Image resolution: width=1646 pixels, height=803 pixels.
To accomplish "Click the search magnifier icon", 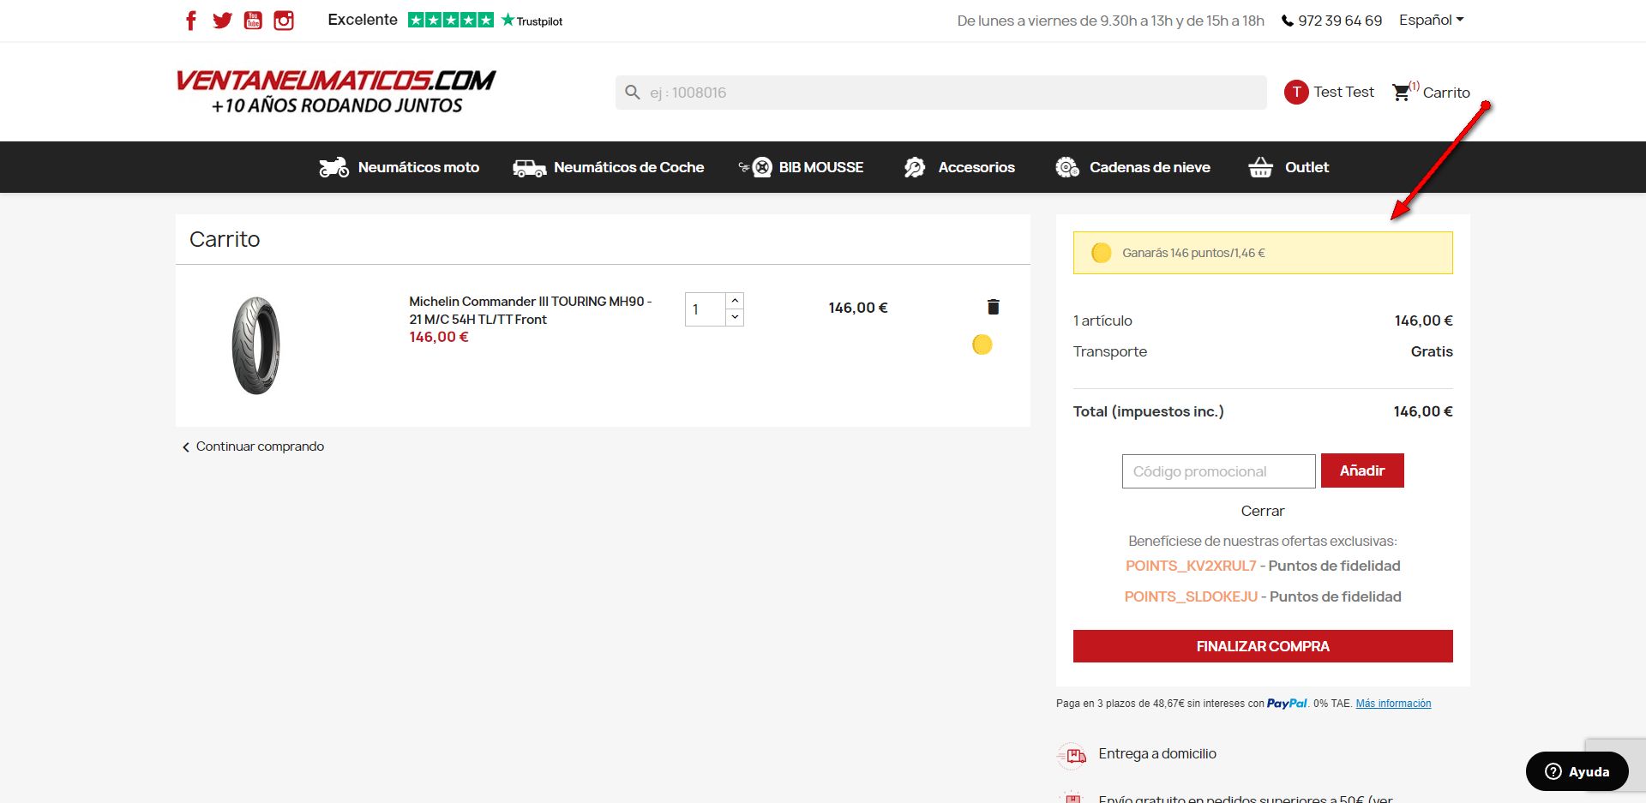I will coord(633,93).
